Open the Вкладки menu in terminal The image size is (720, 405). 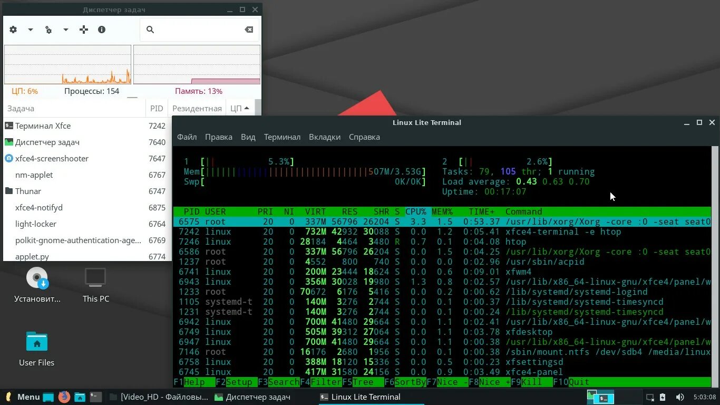coord(325,137)
